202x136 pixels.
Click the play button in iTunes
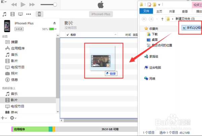click(x=23, y=4)
